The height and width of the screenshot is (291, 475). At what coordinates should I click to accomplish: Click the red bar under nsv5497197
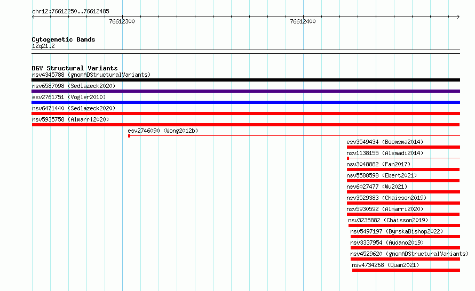click(x=405, y=237)
